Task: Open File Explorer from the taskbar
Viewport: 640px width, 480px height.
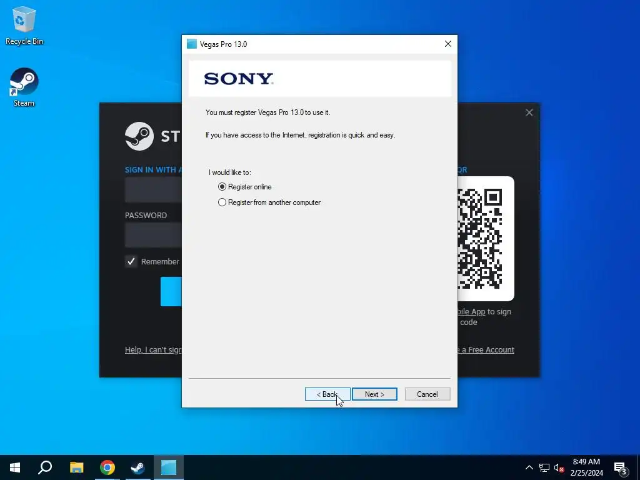Action: point(76,467)
